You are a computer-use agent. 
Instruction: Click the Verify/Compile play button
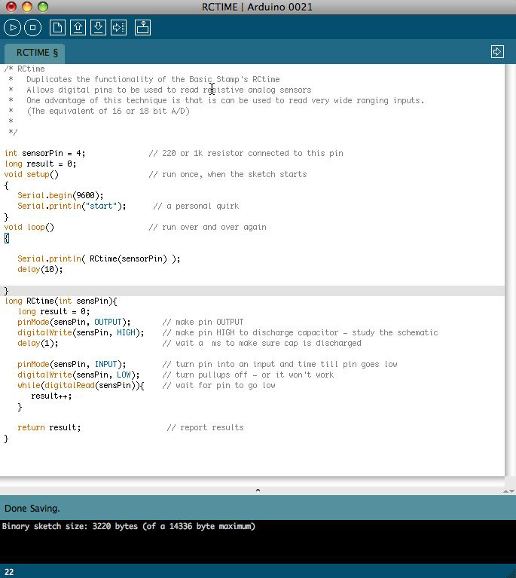(12, 28)
